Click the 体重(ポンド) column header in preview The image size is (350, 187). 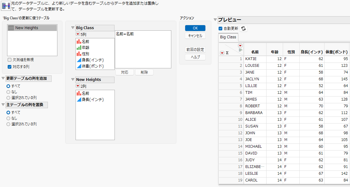click(336, 52)
